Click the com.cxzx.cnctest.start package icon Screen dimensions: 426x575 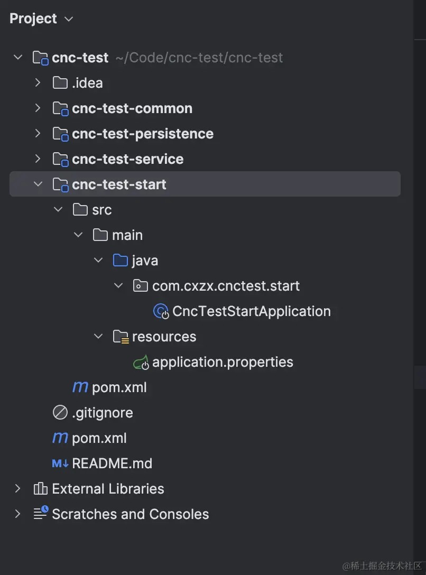coord(141,286)
